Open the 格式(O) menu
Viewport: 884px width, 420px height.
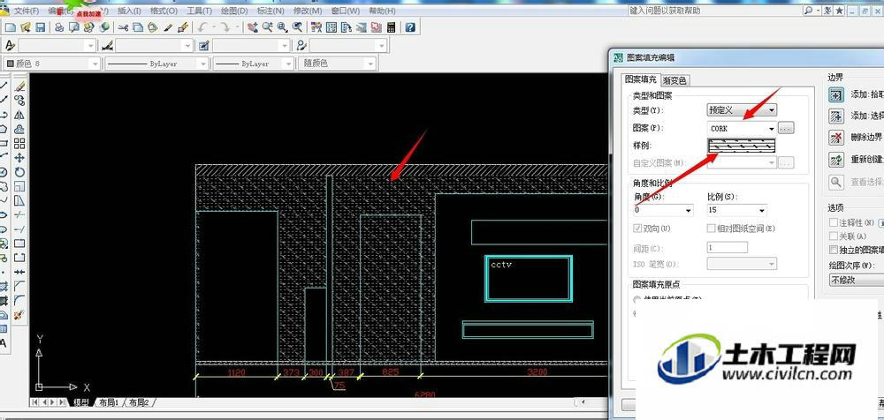164,11
